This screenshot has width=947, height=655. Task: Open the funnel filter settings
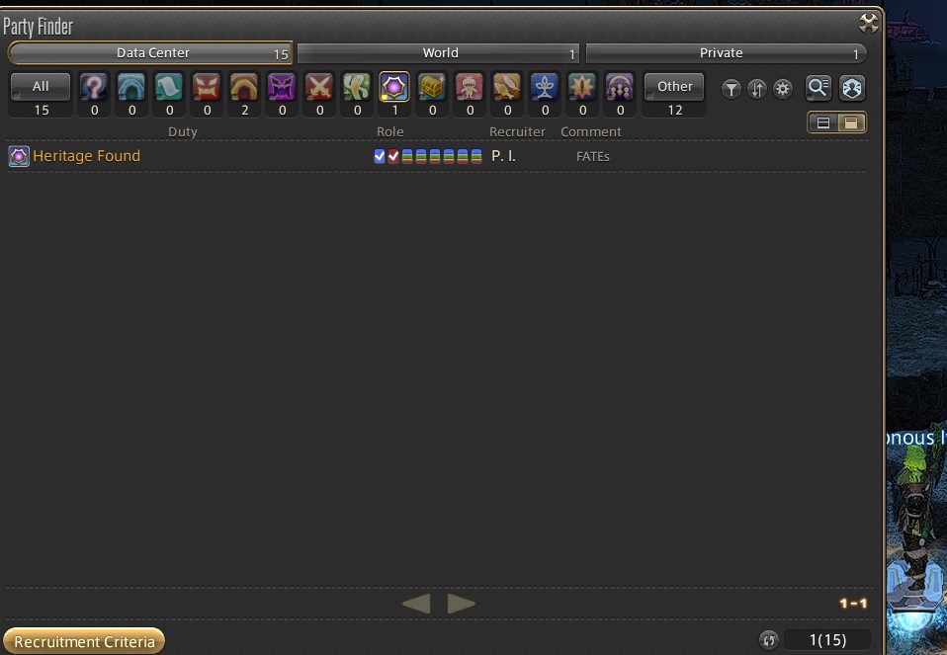pyautogui.click(x=731, y=89)
